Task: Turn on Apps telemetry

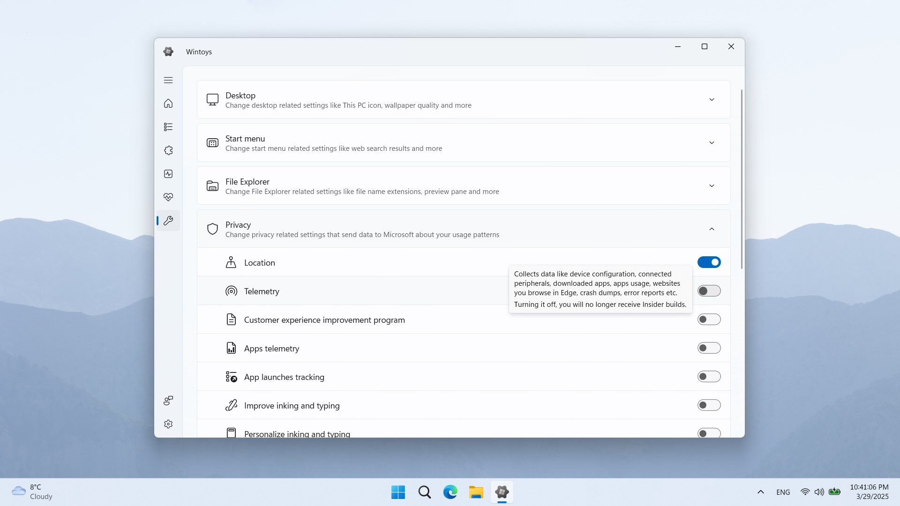Action: point(709,348)
